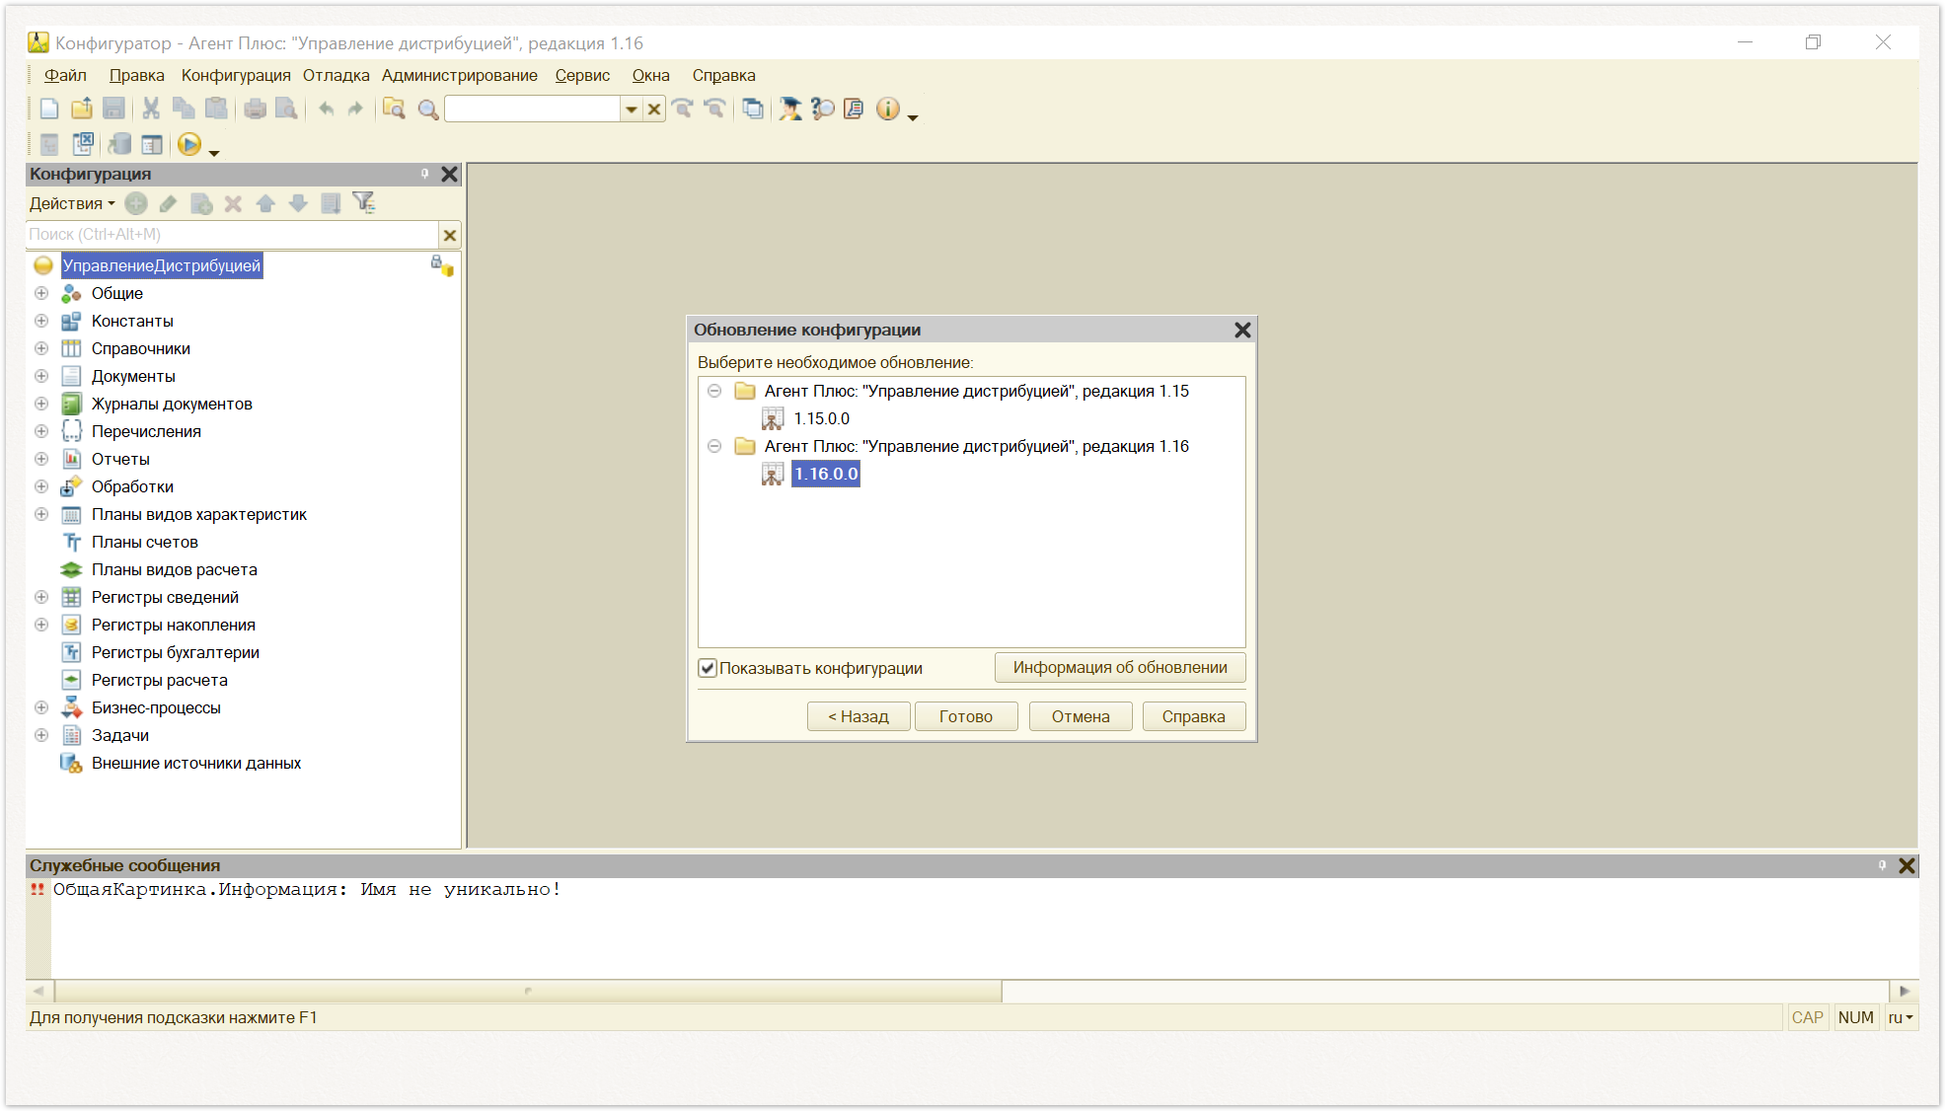
Task: Toggle the Показывать конфигурации checkbox
Action: click(708, 668)
